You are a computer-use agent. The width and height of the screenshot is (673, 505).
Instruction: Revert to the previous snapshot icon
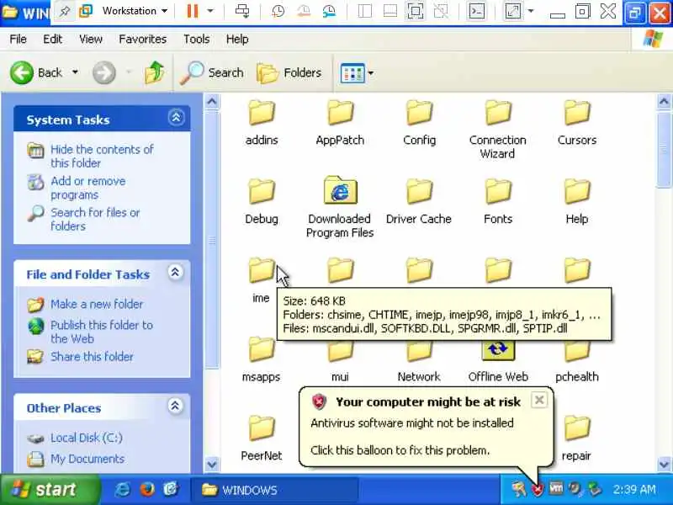click(x=304, y=11)
